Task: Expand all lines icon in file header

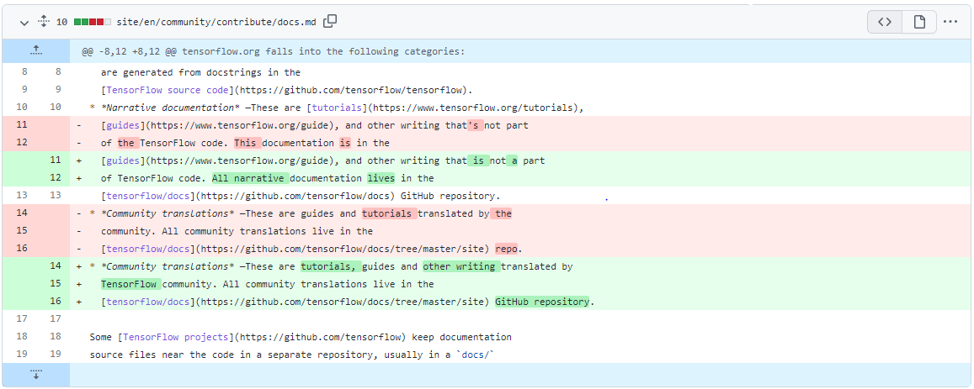Action: coord(44,22)
